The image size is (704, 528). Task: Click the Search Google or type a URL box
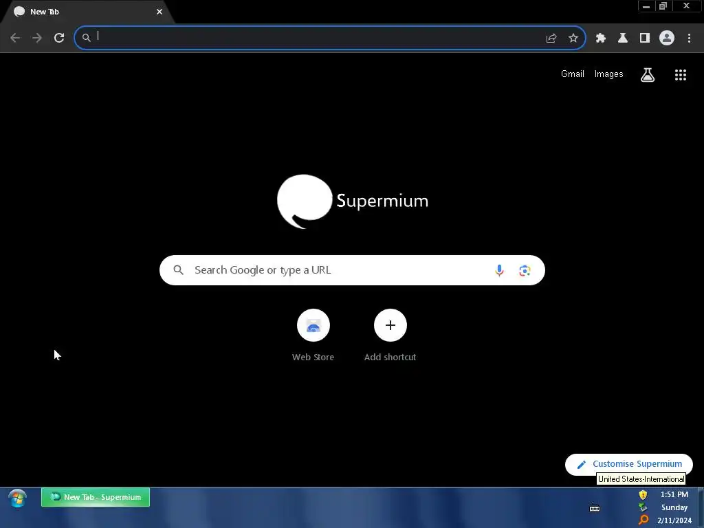[x=352, y=270]
